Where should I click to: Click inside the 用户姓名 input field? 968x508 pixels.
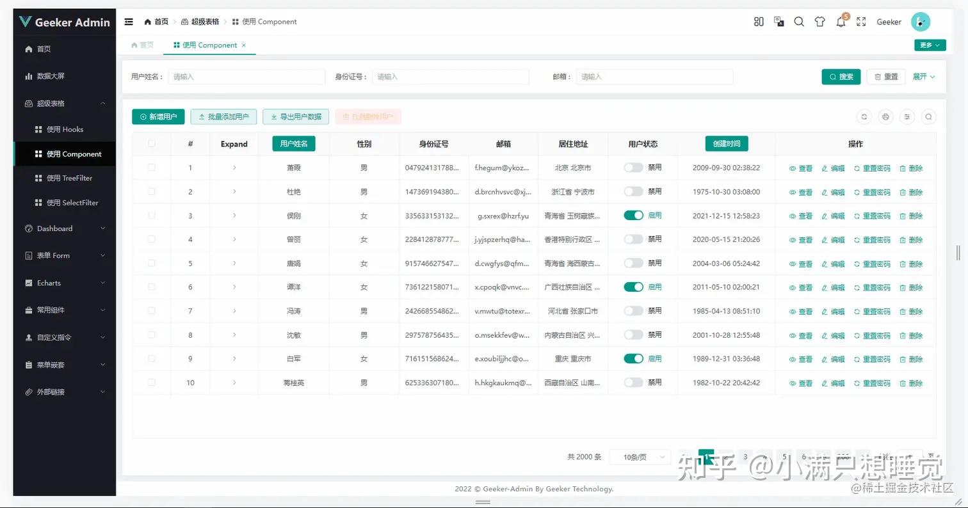click(x=246, y=76)
